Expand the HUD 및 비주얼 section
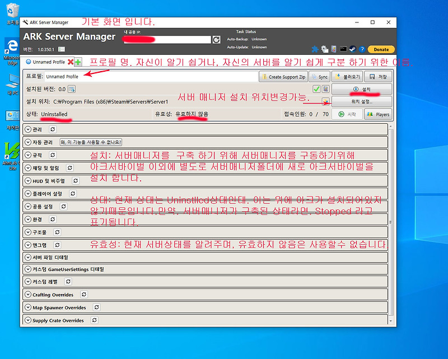This screenshot has height=359, width=448. tap(27, 181)
